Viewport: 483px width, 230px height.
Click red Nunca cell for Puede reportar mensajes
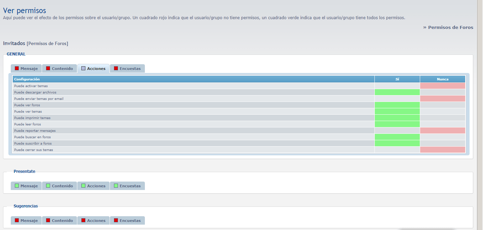click(x=442, y=130)
